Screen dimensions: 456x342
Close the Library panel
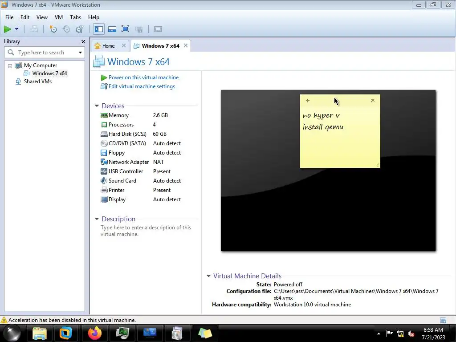[83, 41]
